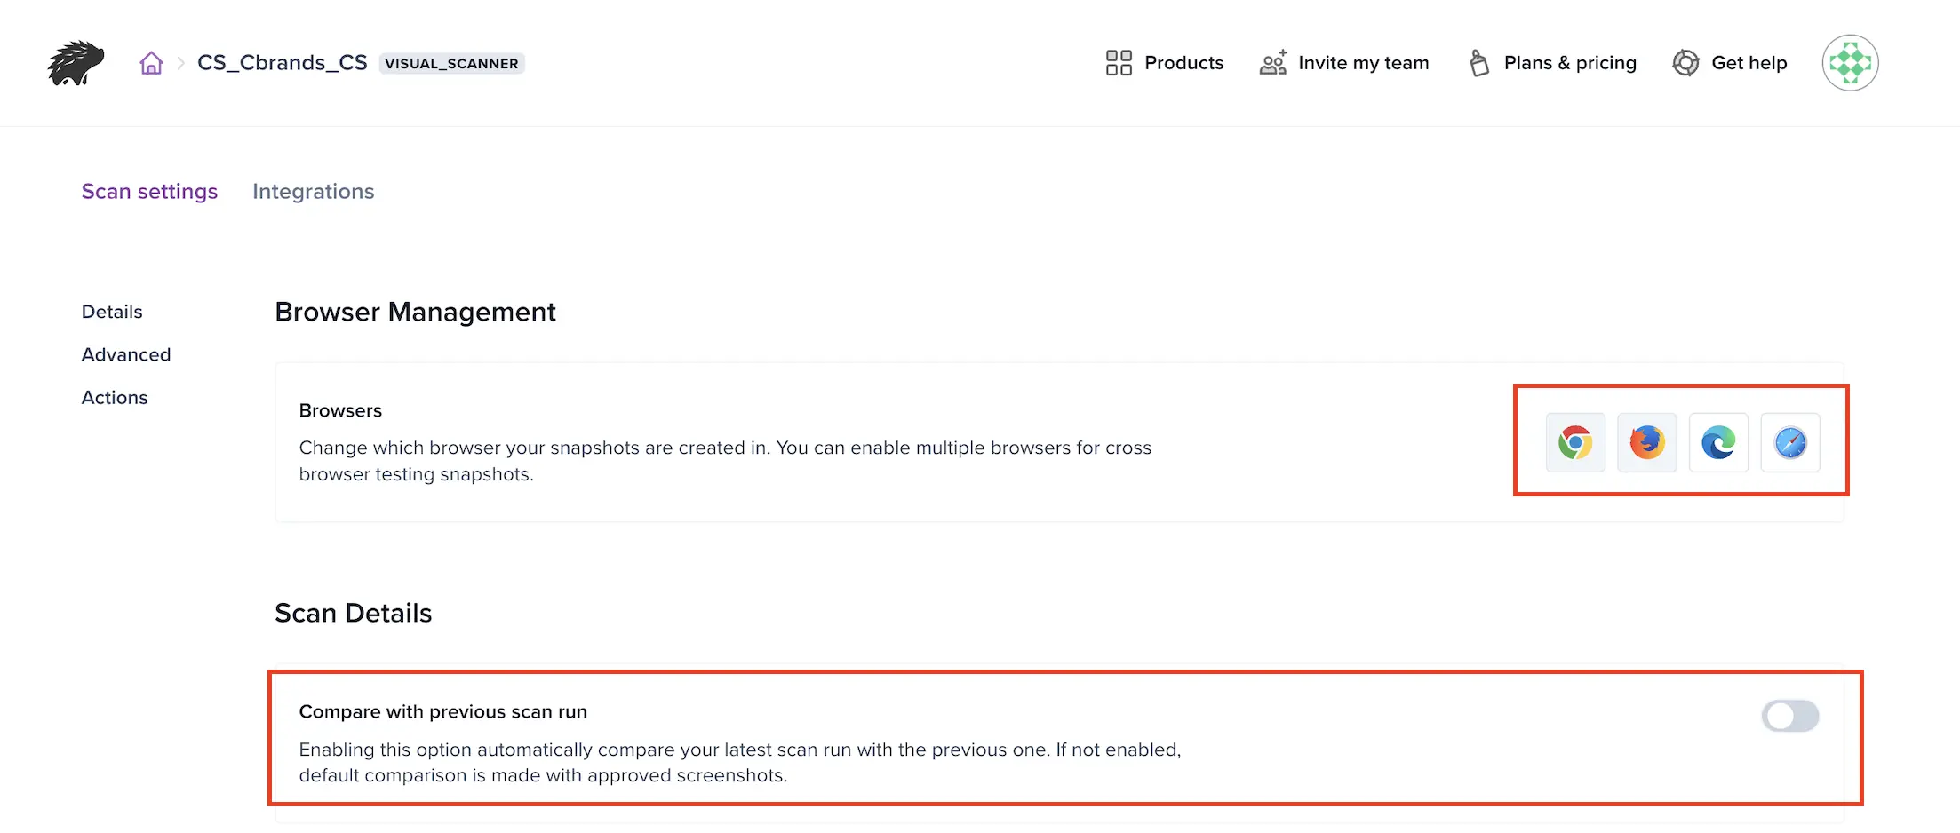The height and width of the screenshot is (833, 1960).
Task: Go to Details section in sidebar
Action: coord(112,312)
